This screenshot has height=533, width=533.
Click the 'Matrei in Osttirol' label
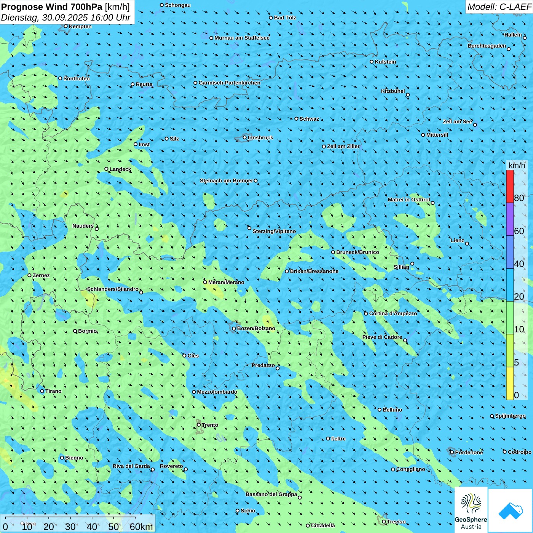point(409,199)
